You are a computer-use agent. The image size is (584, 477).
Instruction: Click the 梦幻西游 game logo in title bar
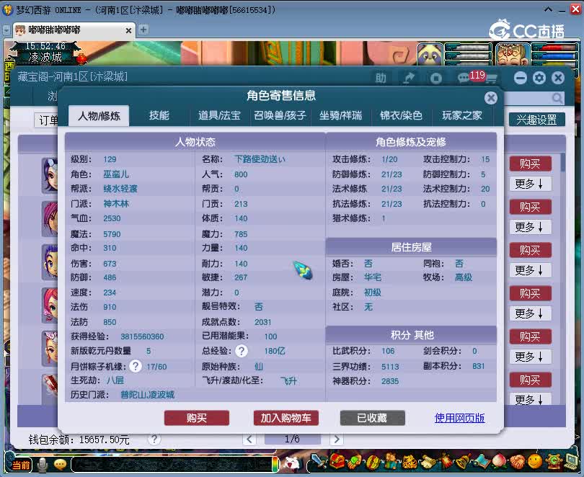7,9
